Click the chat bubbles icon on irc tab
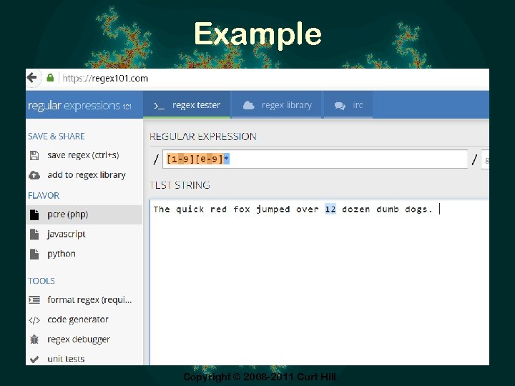The width and height of the screenshot is (515, 386). point(340,106)
